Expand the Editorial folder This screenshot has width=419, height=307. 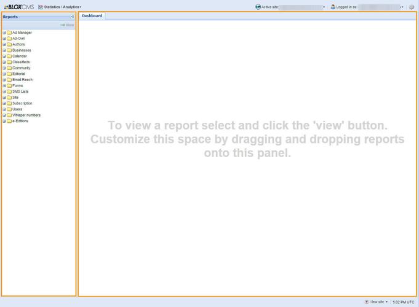coord(4,74)
